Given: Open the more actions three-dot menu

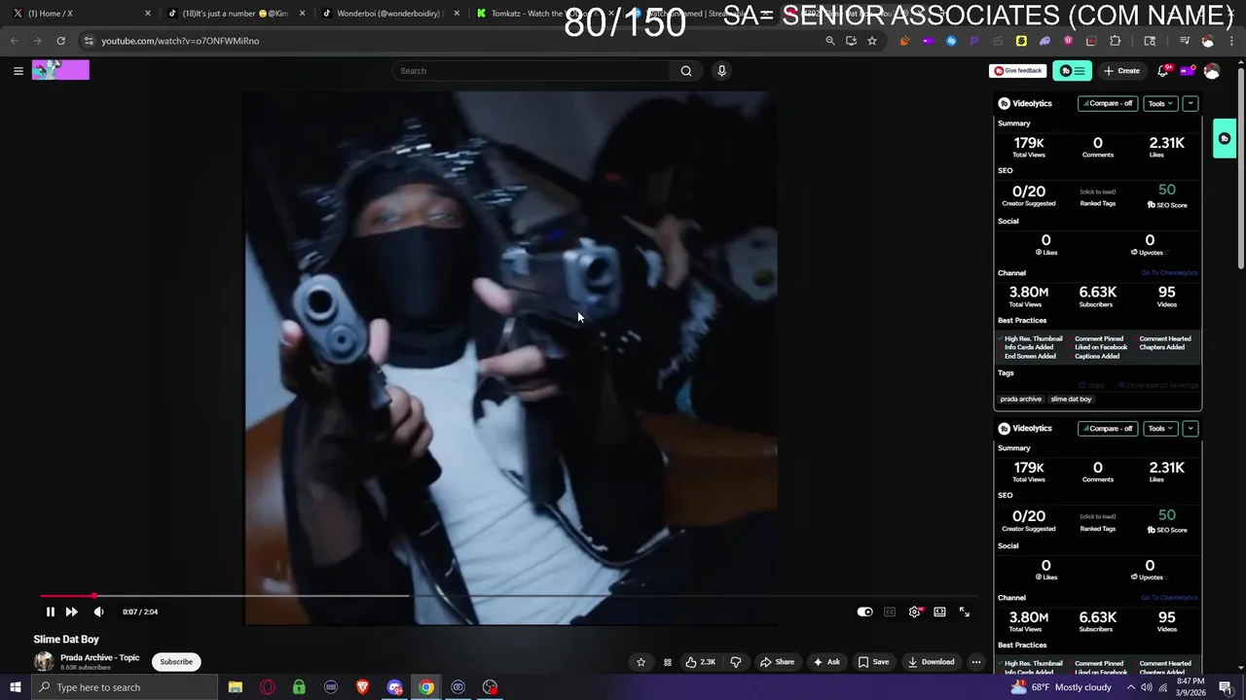Looking at the screenshot, I should [976, 662].
